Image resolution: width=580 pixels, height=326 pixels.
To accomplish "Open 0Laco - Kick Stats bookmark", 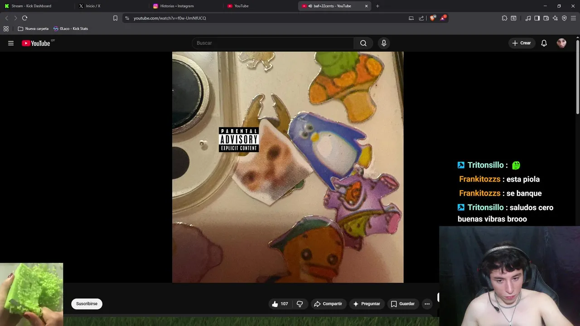I will tap(71, 29).
